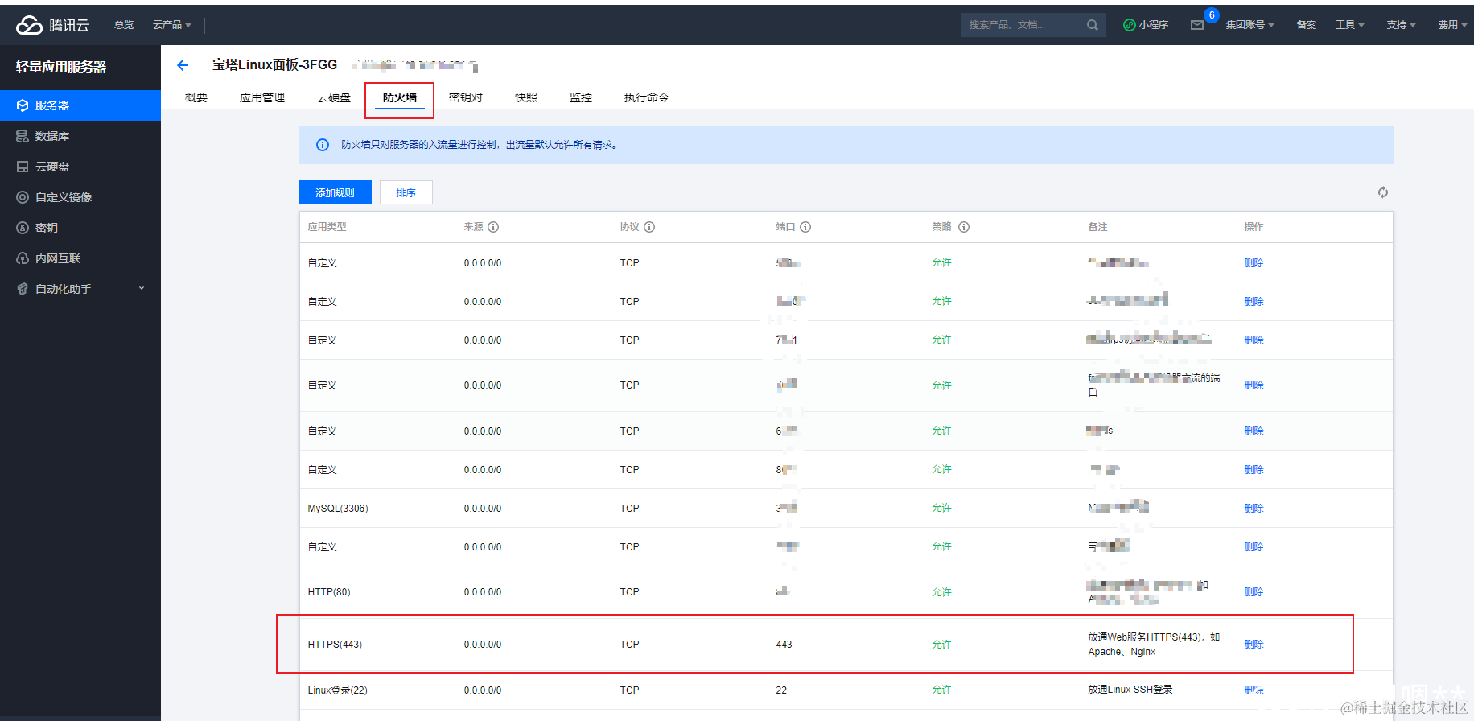
Task: Delete the HTTPS(443) rule
Action: point(1254,645)
